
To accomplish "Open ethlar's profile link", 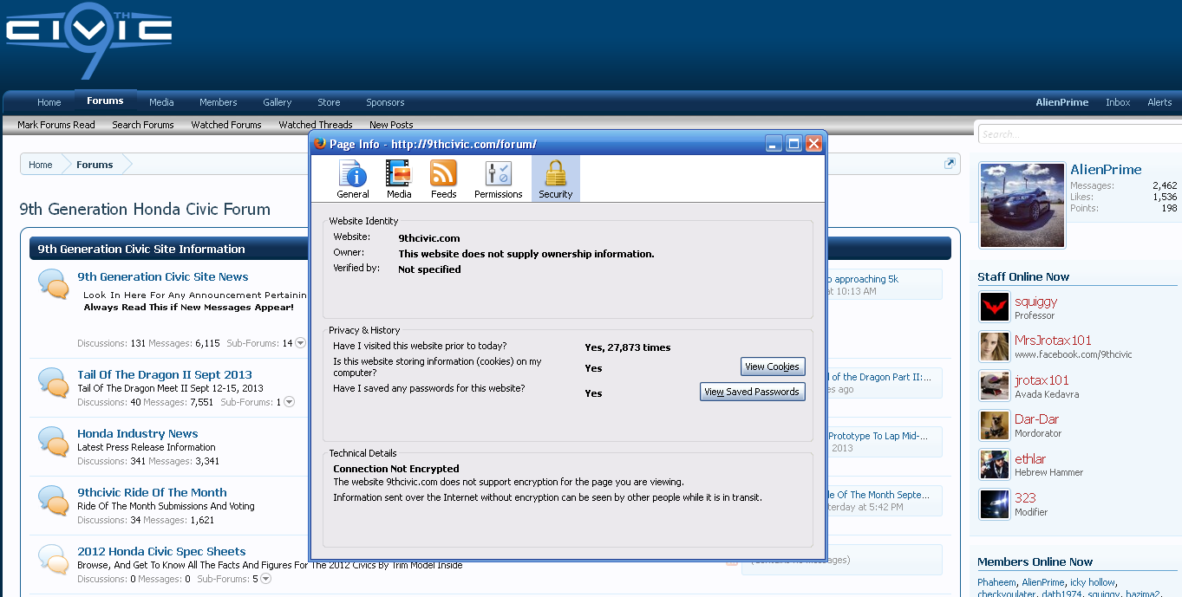I will 1030,459.
